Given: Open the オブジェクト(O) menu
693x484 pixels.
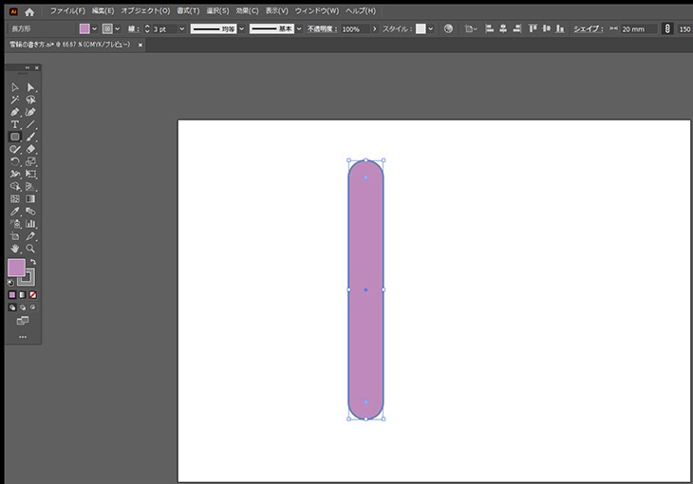Looking at the screenshot, I should pyautogui.click(x=145, y=10).
